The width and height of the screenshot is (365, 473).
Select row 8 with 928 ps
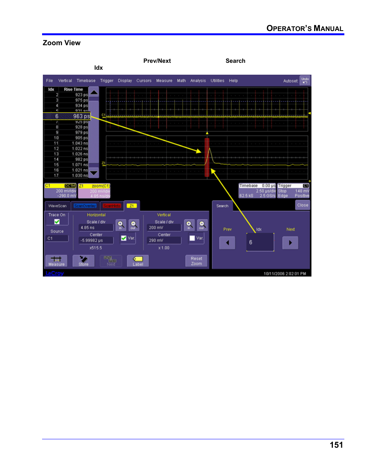[67, 127]
